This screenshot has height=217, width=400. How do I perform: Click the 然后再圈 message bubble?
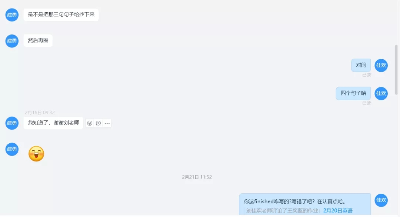point(38,40)
